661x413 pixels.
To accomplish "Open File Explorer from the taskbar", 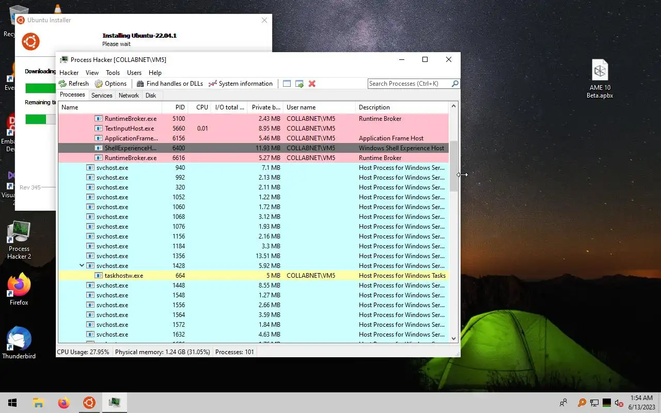I will click(x=38, y=403).
